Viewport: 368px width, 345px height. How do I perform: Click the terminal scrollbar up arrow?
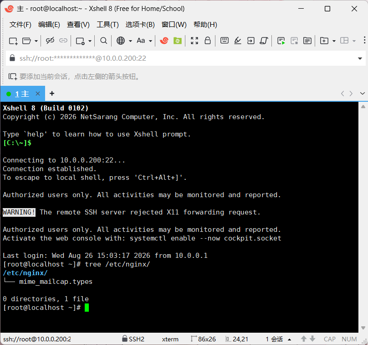pyautogui.click(x=363, y=107)
